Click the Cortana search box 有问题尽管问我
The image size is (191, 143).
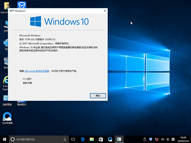[39, 140]
